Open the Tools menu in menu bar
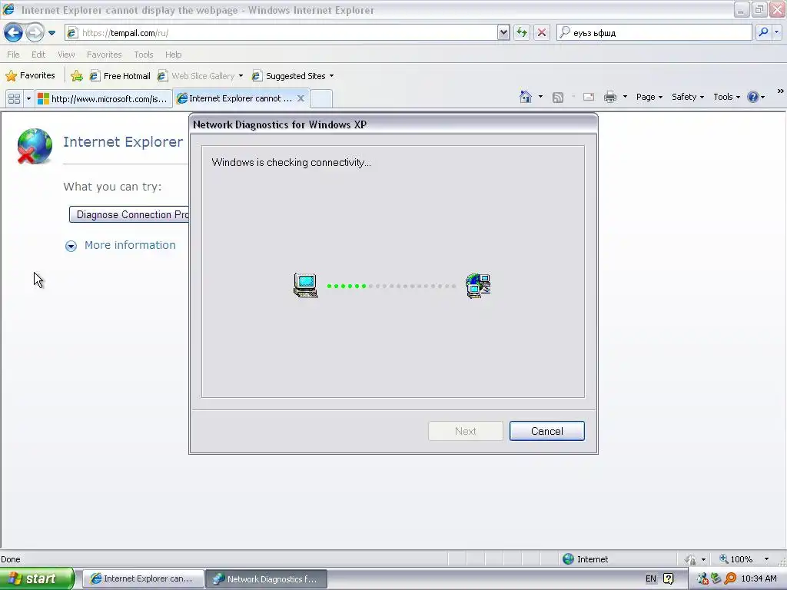This screenshot has width=787, height=590. pos(144,55)
